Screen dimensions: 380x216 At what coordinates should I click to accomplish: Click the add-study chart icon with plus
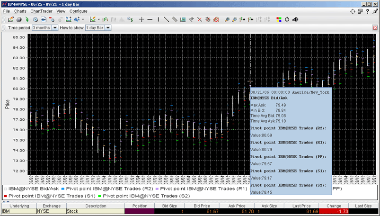[x=69, y=19]
